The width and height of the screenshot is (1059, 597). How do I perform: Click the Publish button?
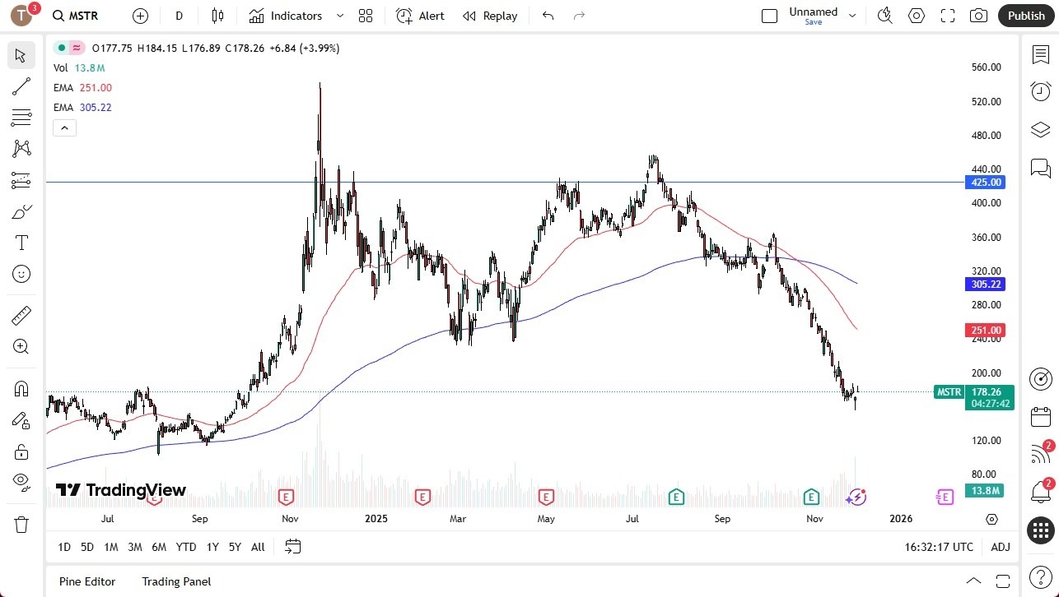tap(1025, 15)
